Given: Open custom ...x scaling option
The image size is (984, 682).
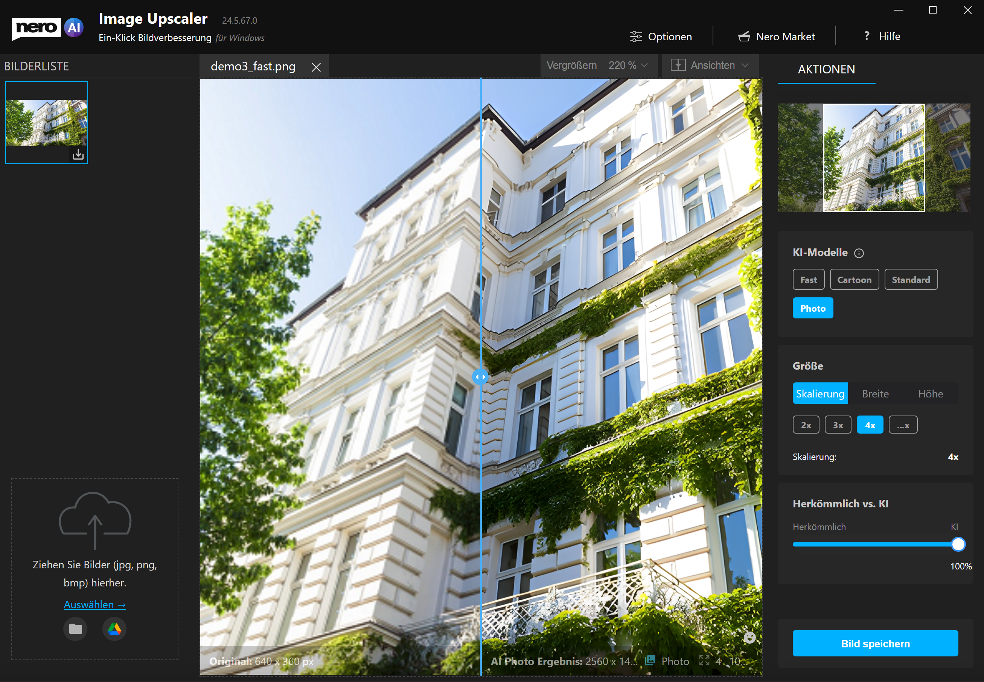Looking at the screenshot, I should [x=902, y=425].
